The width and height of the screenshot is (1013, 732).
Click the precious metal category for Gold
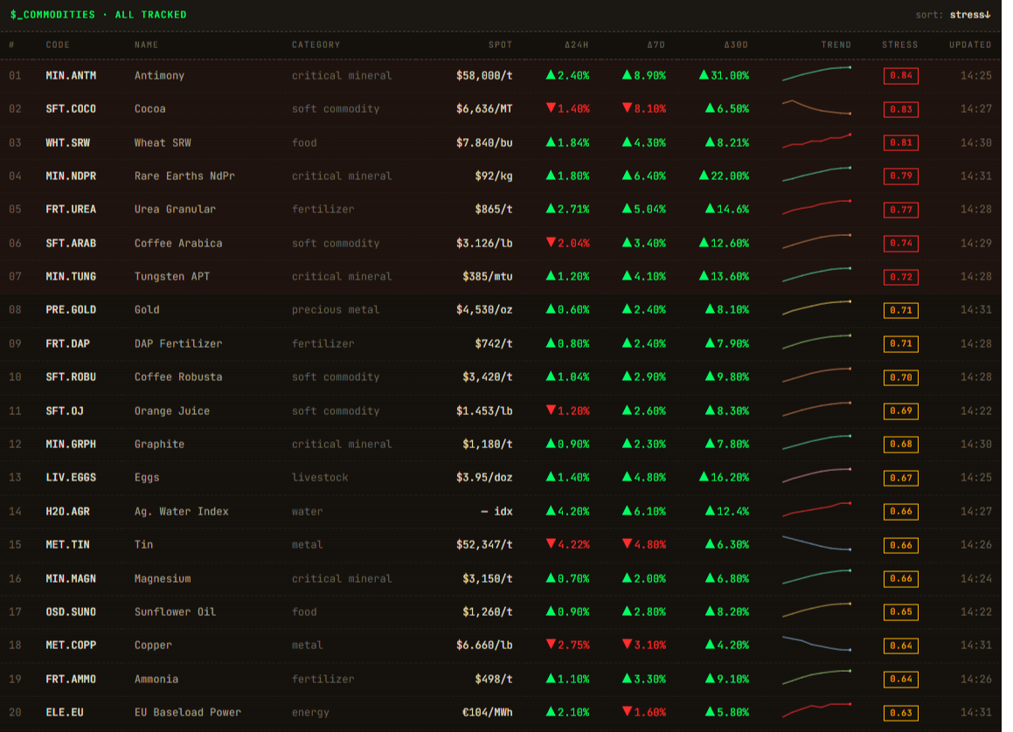click(336, 310)
